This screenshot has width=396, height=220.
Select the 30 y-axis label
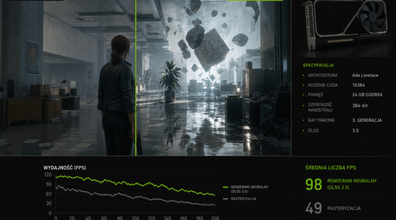point(49,203)
